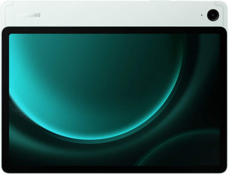
Task: Click the sensor dot on the left bezel
Action: tap(5, 110)
